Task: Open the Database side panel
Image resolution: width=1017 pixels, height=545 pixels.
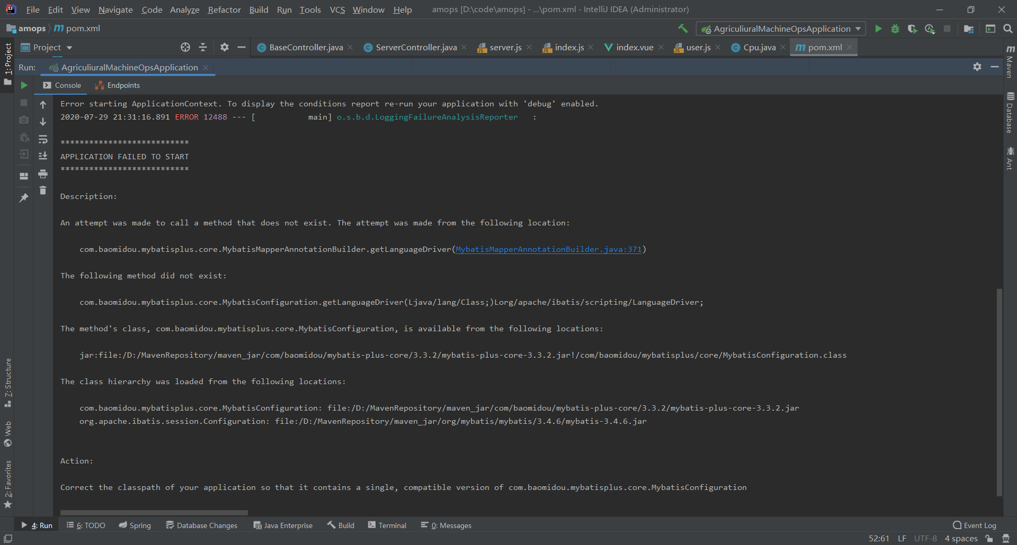Action: [x=1010, y=113]
